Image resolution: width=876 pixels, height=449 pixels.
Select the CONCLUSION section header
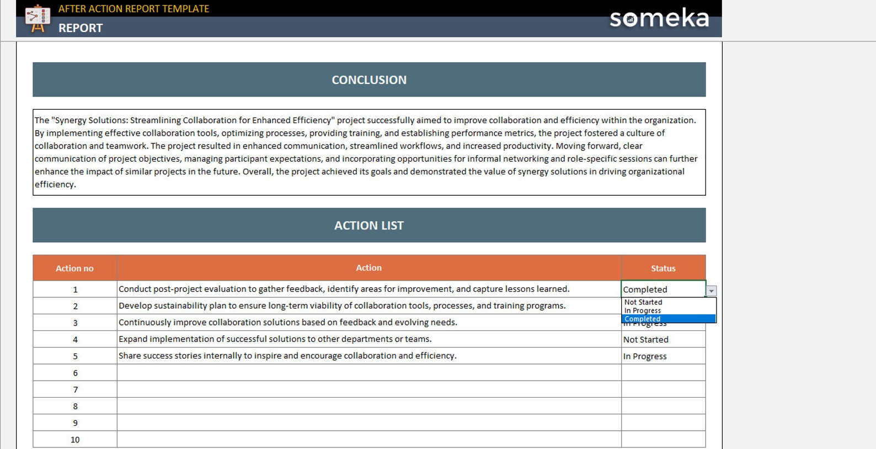[x=369, y=79]
